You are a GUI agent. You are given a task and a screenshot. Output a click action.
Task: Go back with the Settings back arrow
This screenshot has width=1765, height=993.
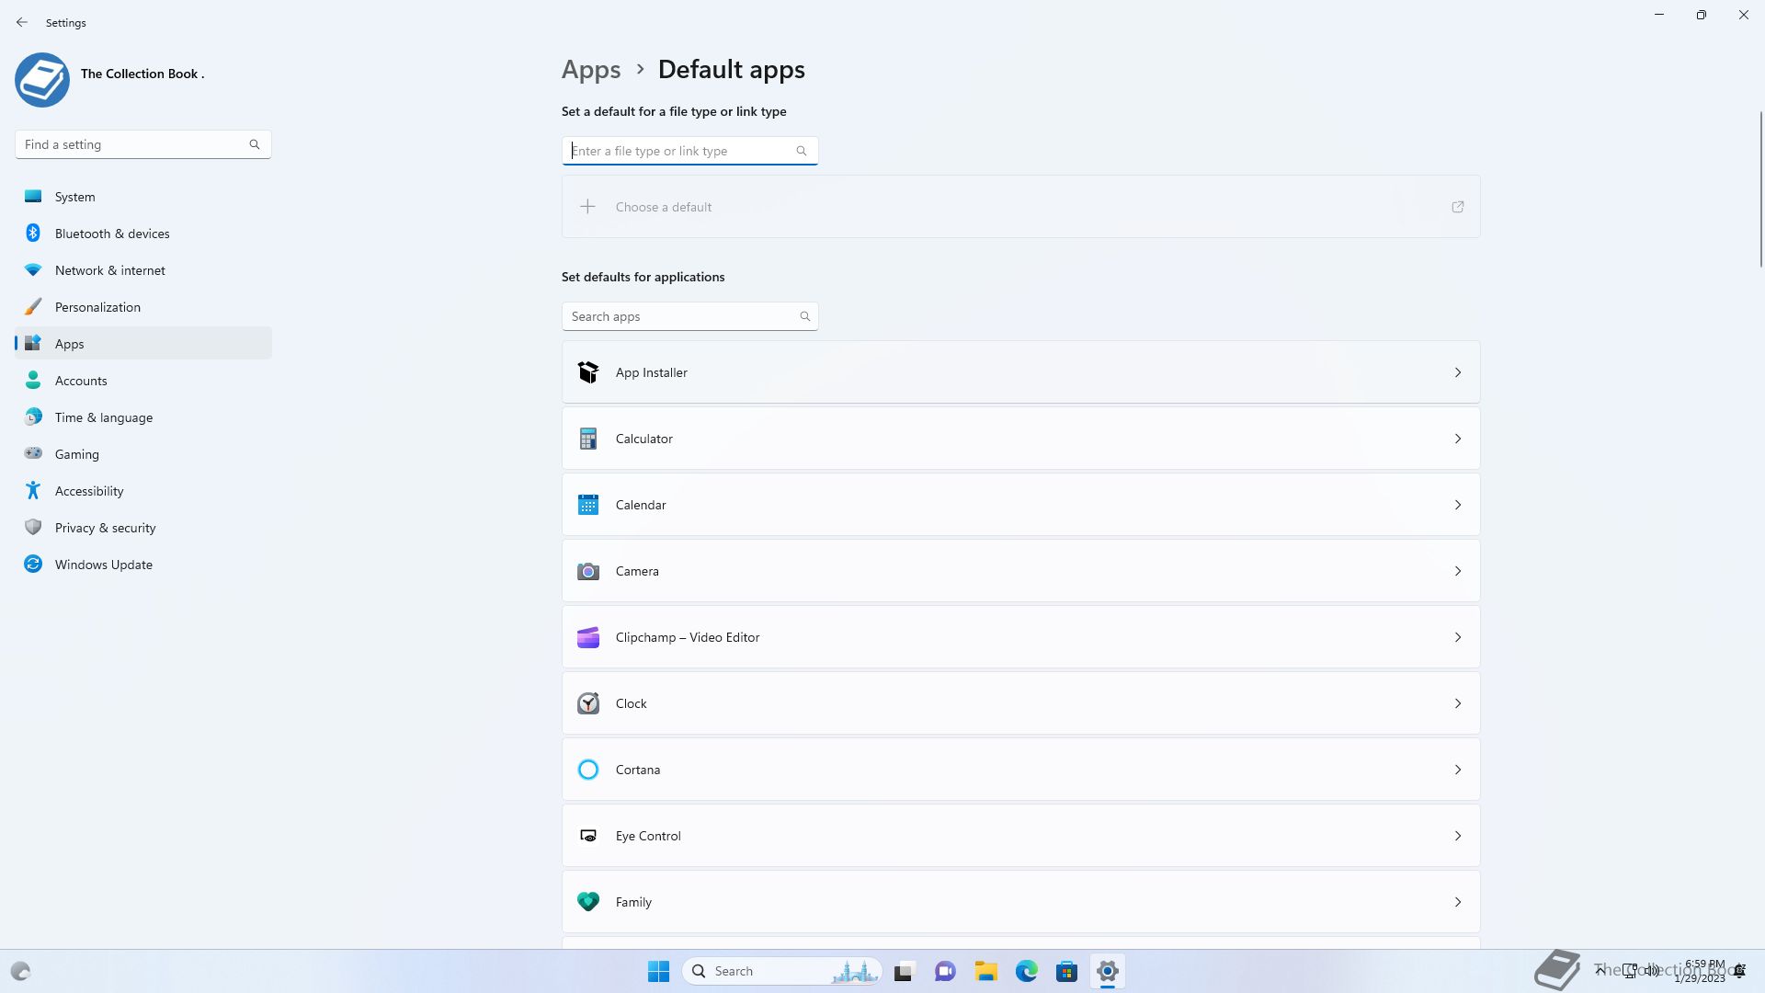[22, 22]
